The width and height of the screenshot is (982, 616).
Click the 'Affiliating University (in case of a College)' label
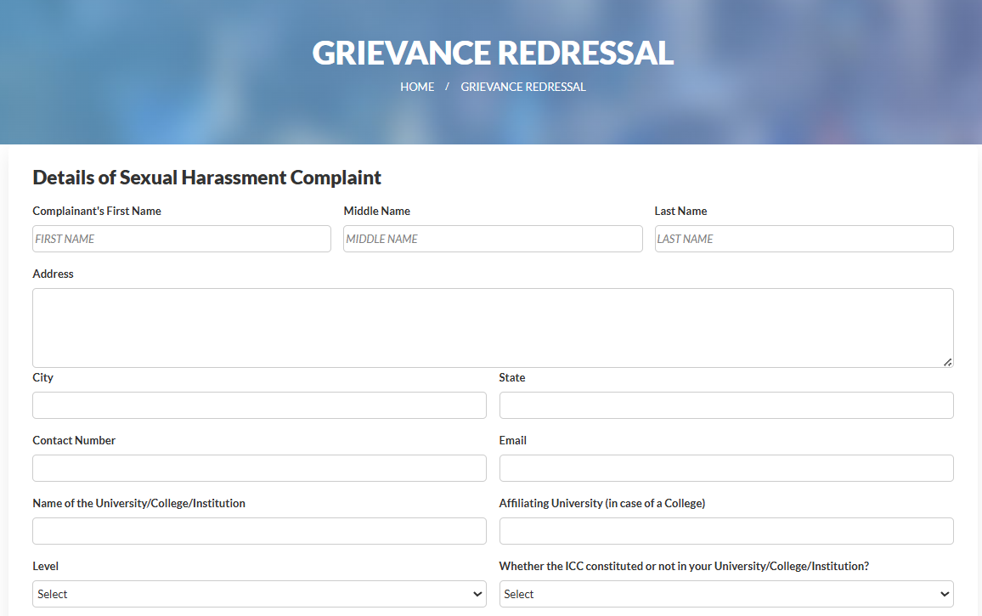[601, 503]
